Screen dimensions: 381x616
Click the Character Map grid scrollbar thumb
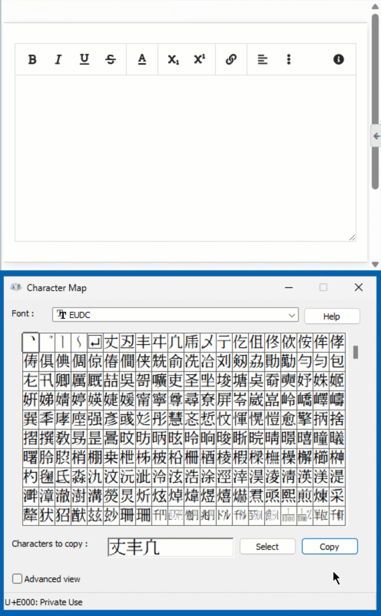(356, 352)
